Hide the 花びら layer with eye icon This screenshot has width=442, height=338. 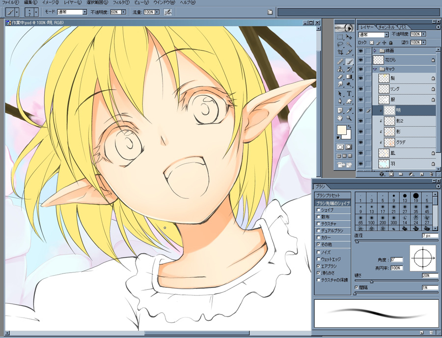[360, 60]
